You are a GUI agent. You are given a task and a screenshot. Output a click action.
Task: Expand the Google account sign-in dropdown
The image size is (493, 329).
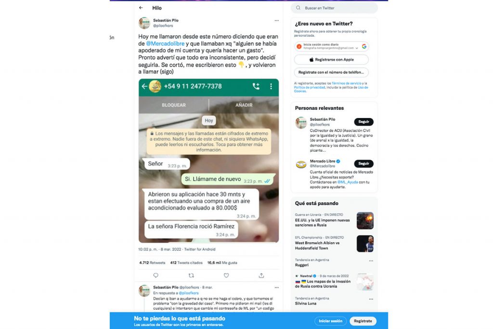[x=357, y=48]
